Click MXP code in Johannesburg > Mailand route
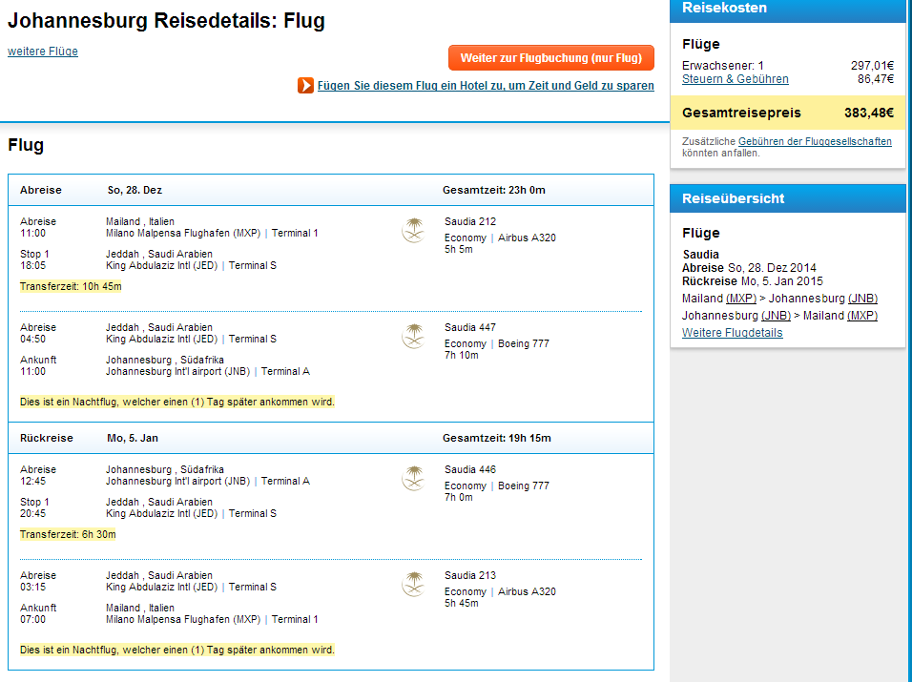Image resolution: width=912 pixels, height=682 pixels. [862, 315]
